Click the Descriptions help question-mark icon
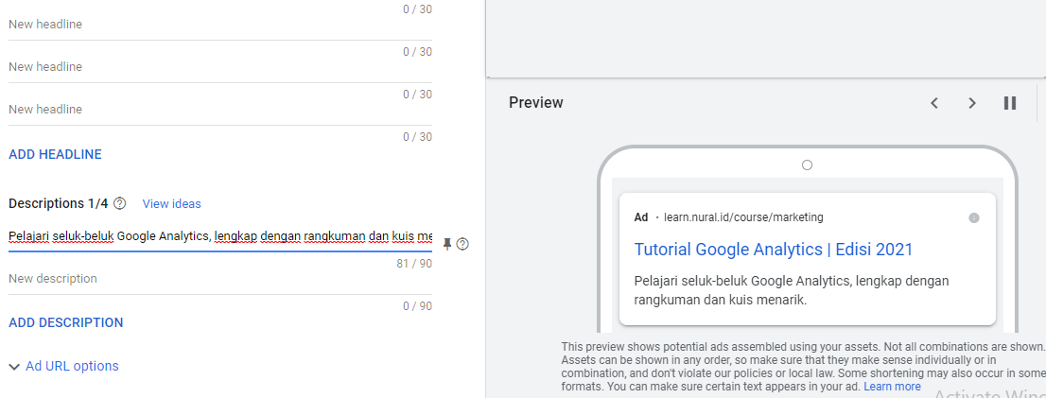Image resolution: width=1046 pixels, height=398 pixels. click(x=120, y=203)
